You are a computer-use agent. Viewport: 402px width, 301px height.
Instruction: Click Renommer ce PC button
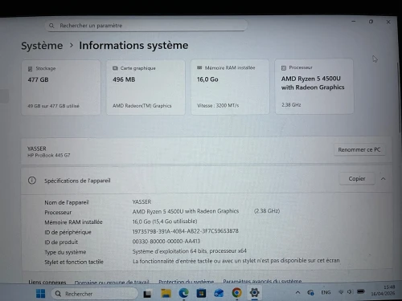359,149
